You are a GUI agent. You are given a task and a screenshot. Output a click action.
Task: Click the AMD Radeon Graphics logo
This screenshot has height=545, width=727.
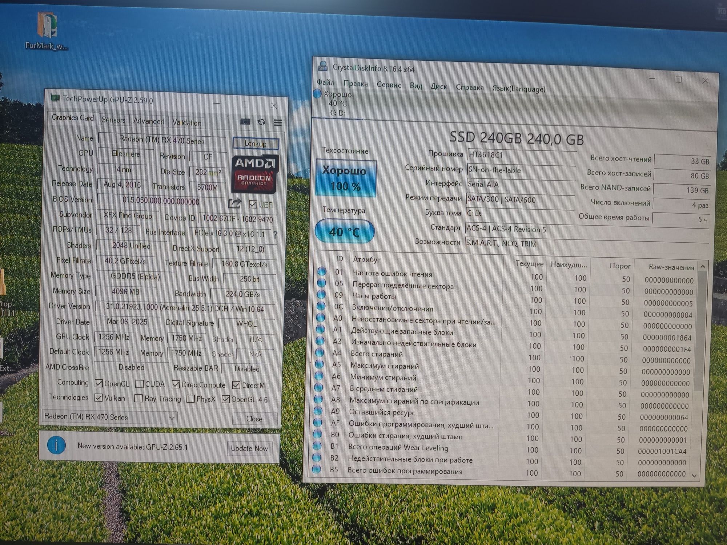click(255, 174)
